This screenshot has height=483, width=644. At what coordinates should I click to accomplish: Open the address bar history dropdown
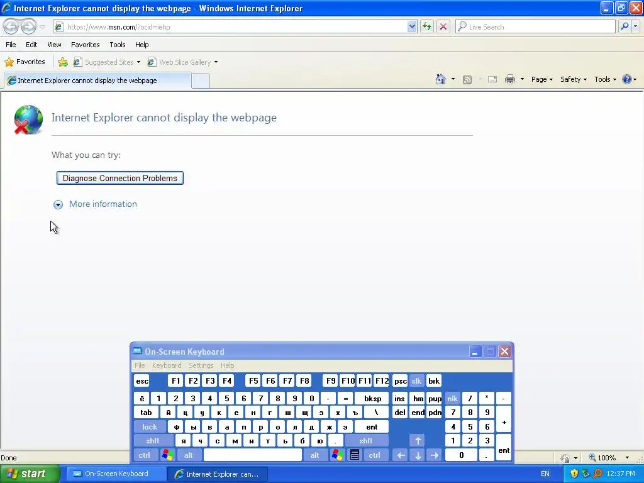point(412,26)
